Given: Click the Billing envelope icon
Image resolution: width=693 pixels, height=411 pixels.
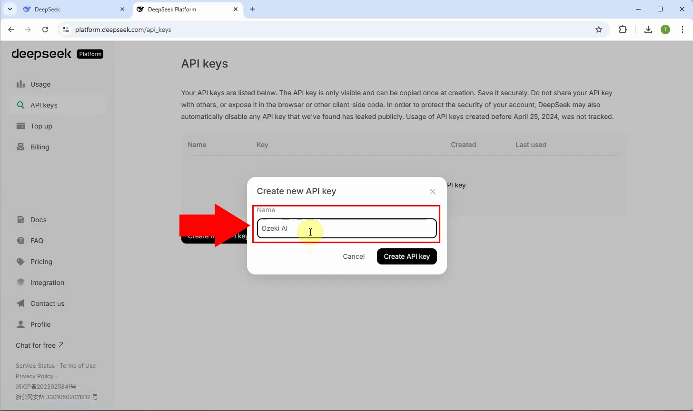Looking at the screenshot, I should point(20,147).
